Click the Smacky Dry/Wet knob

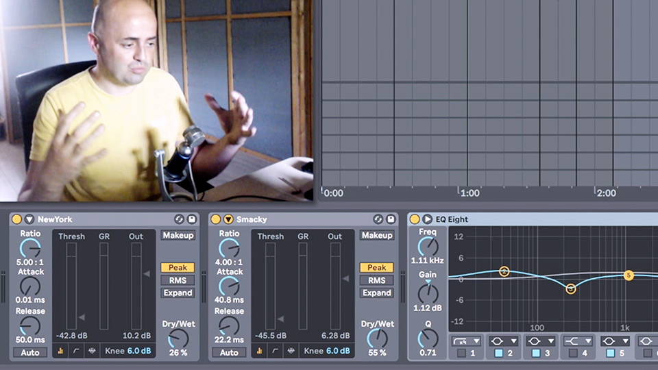point(377,338)
